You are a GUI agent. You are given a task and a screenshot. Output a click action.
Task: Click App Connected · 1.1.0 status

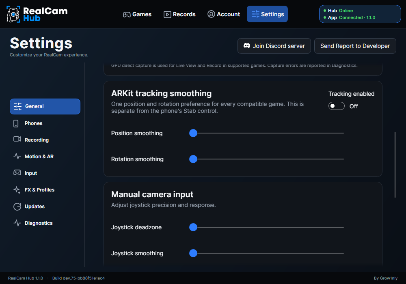click(x=349, y=17)
